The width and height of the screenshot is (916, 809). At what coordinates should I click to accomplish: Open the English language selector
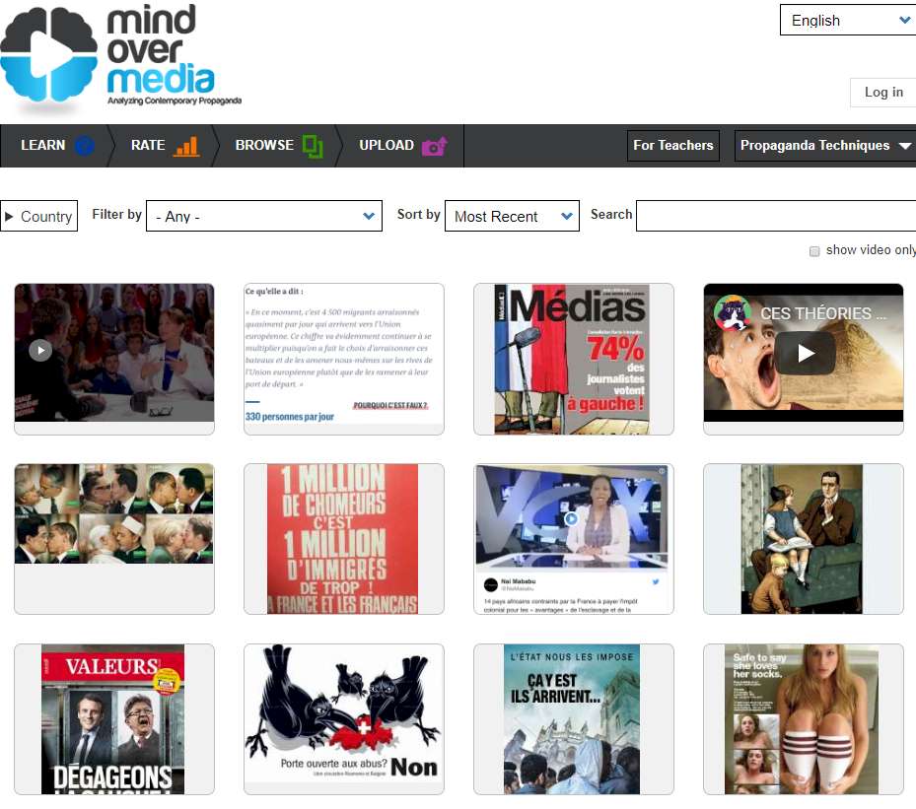pyautogui.click(x=845, y=20)
